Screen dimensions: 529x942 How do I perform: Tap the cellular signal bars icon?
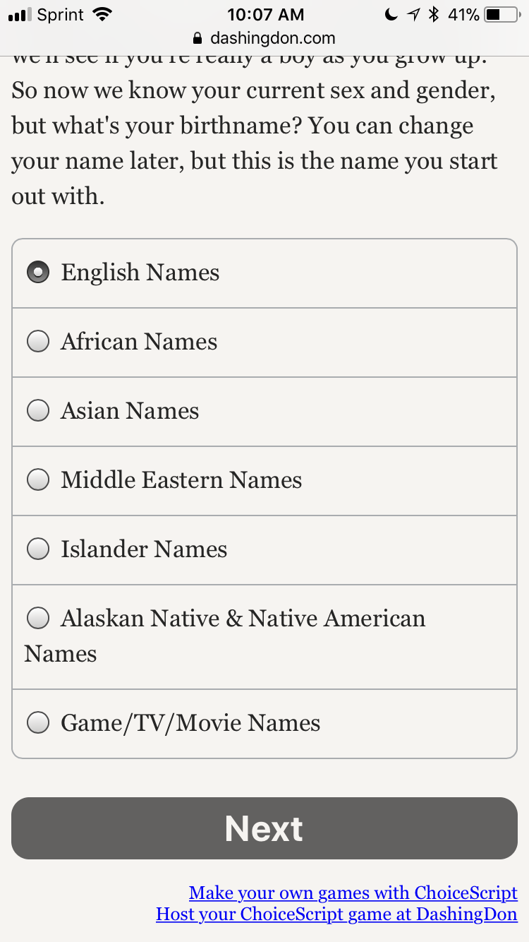(20, 14)
